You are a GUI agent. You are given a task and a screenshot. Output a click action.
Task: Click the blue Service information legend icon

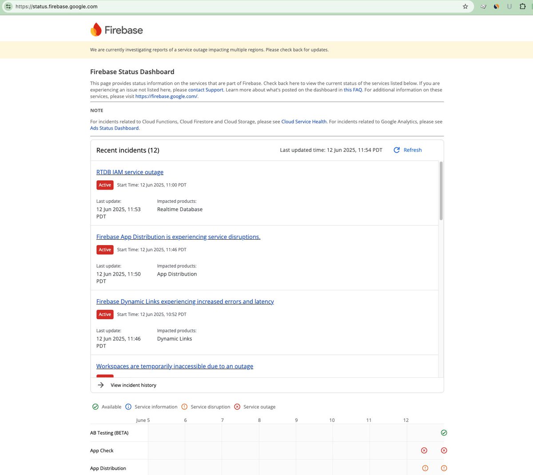[128, 407]
